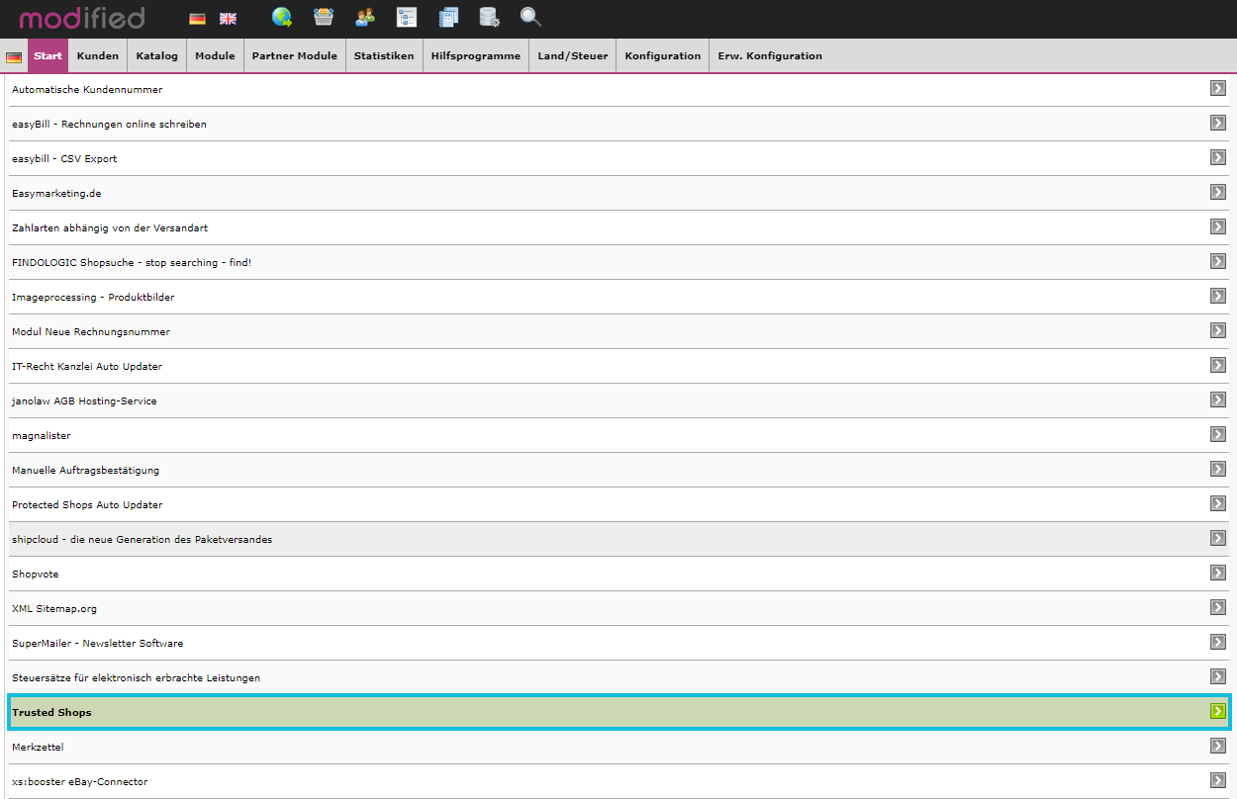Screen dimensions: 1237x799
Task: Open the Erw. Konfiguration menu
Action: 770,56
